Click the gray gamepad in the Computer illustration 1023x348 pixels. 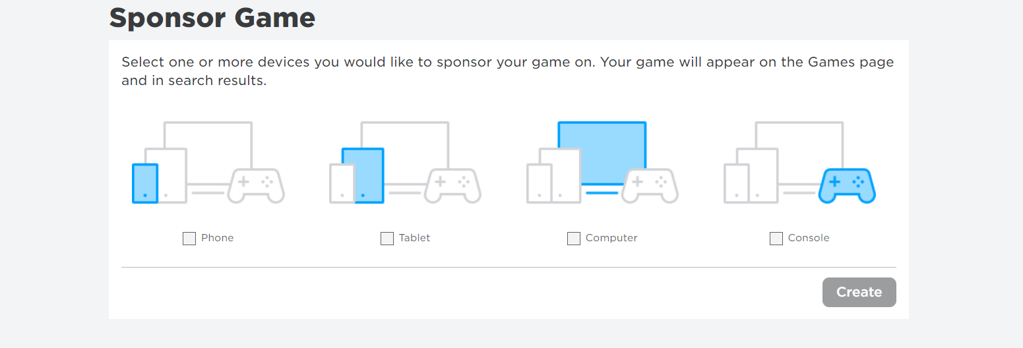pos(650,186)
